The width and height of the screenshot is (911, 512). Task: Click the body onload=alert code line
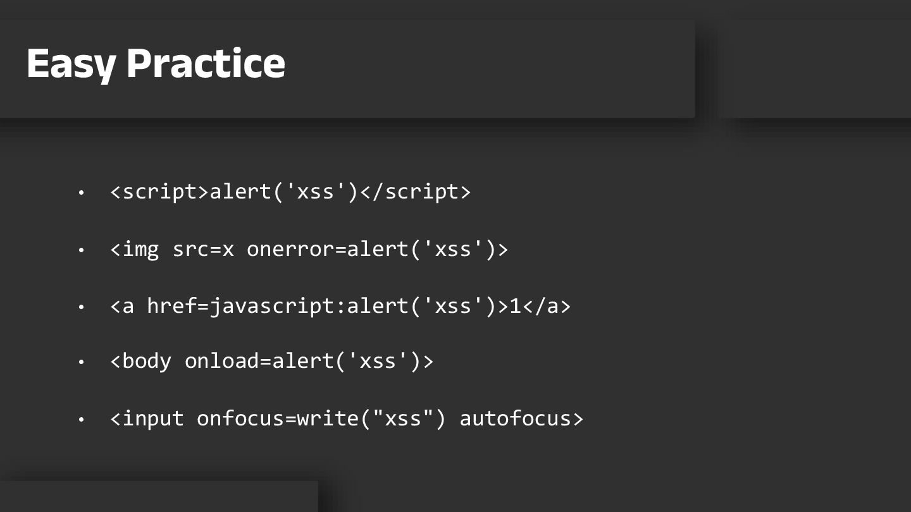point(271,362)
